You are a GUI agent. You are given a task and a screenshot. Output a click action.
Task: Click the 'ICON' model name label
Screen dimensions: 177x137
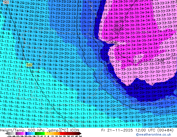click(x=75, y=130)
